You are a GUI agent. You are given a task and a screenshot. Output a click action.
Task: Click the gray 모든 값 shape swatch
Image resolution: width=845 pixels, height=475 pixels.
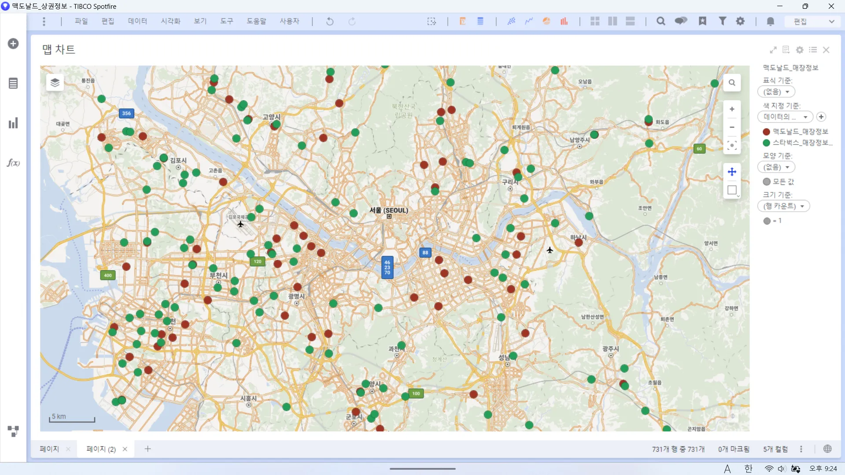coord(767,182)
